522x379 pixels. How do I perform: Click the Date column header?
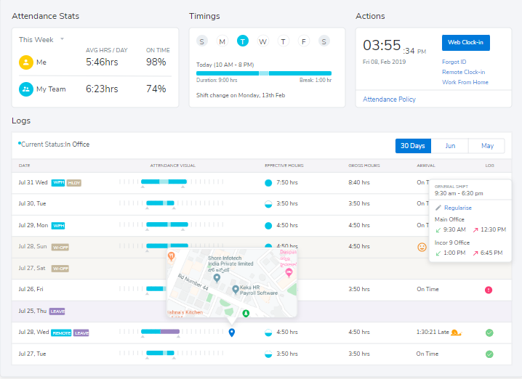coord(24,166)
